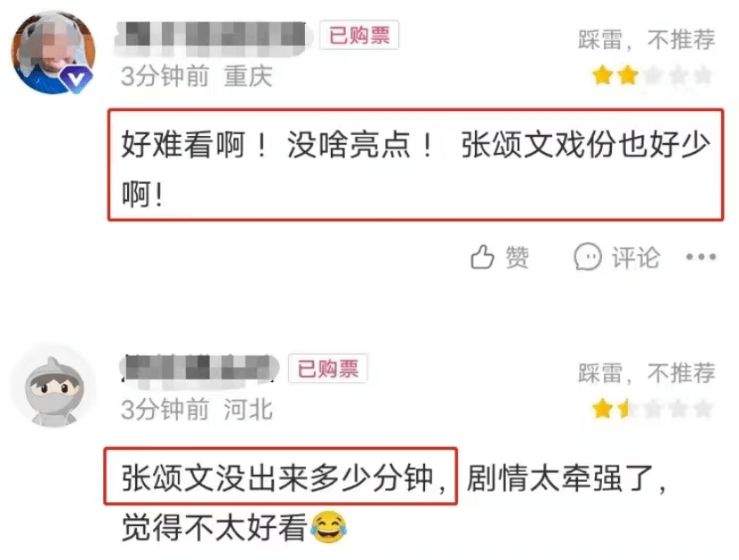This screenshot has height=560, width=739.
Task: Click the 赞 label under first review
Action: pyautogui.click(x=517, y=257)
